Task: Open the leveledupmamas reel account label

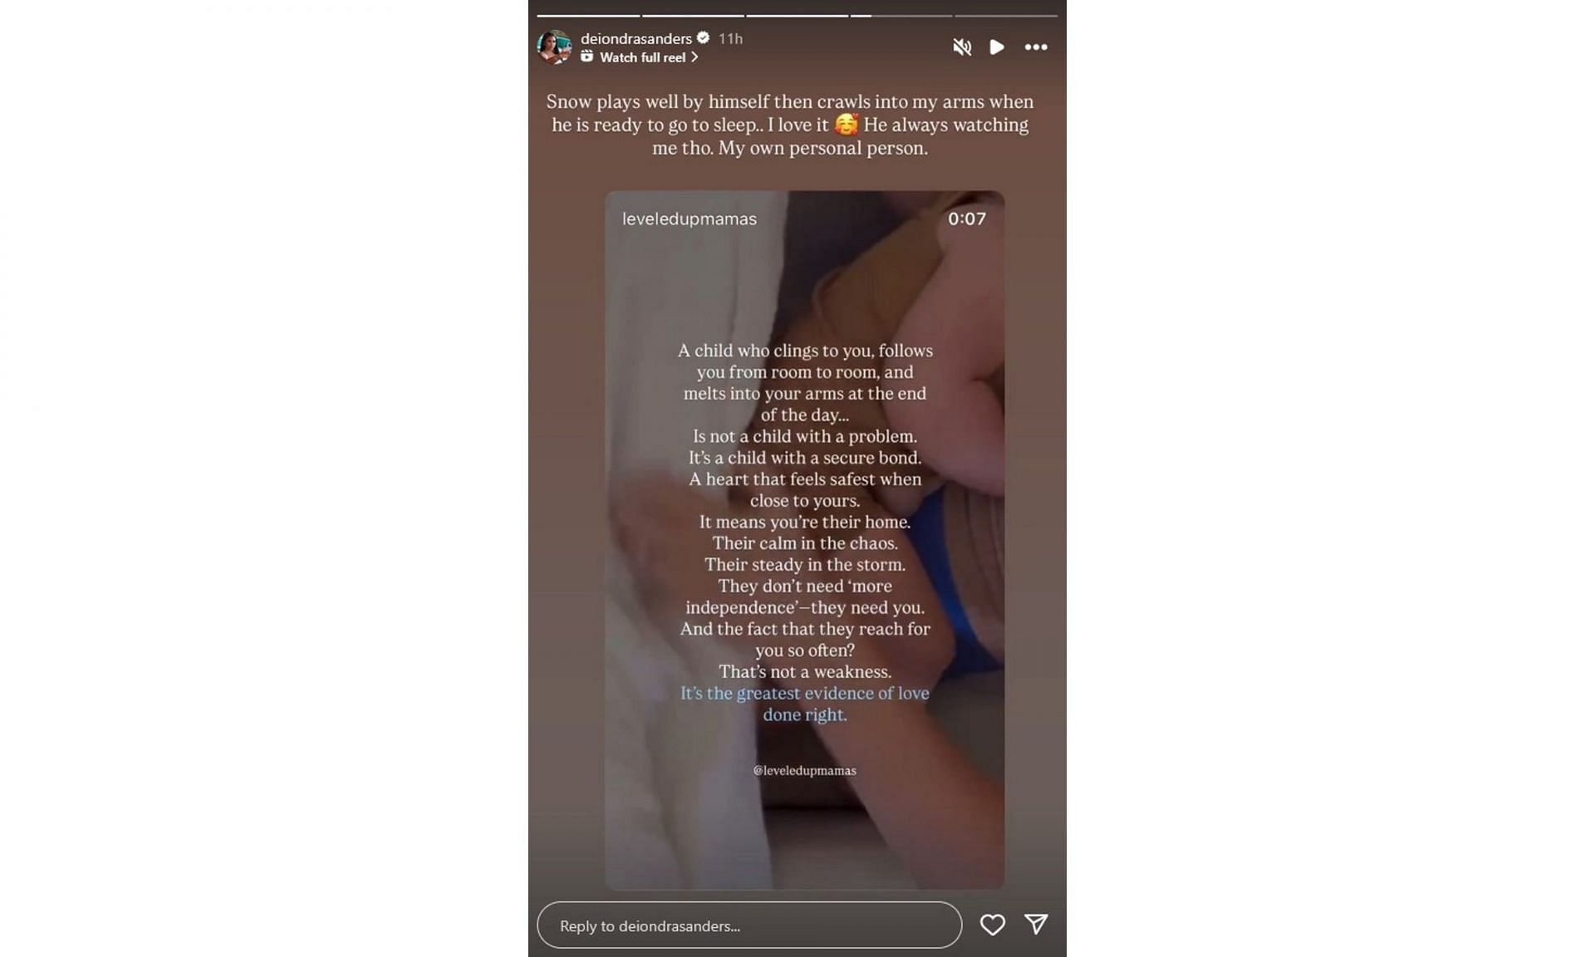Action: pos(690,219)
